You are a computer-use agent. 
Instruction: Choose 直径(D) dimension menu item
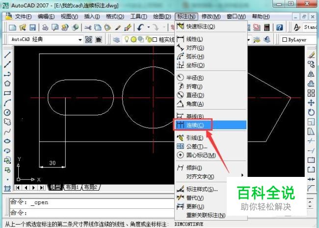211,95
